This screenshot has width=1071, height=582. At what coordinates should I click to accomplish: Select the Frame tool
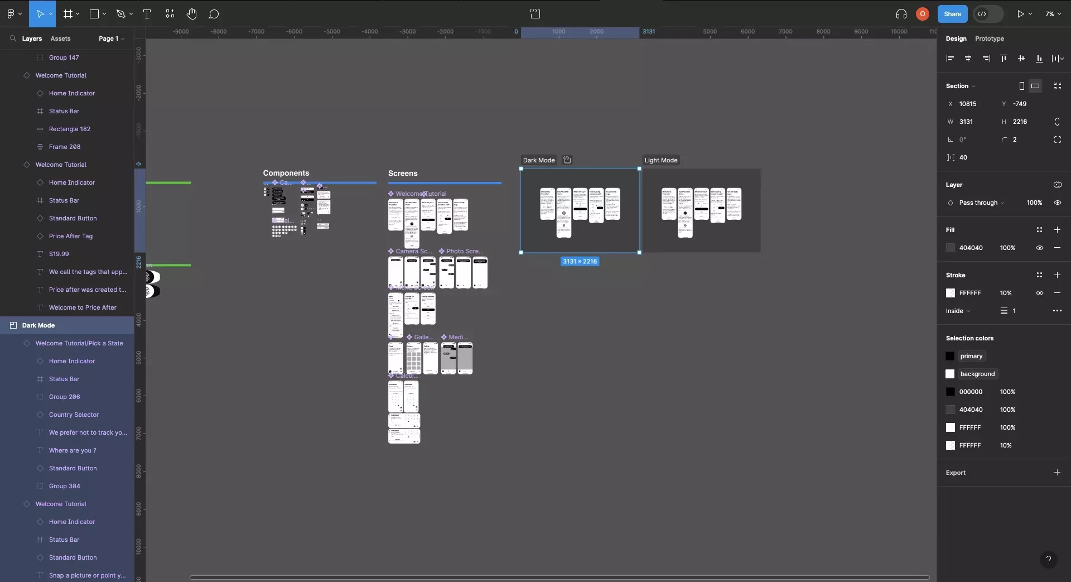68,14
